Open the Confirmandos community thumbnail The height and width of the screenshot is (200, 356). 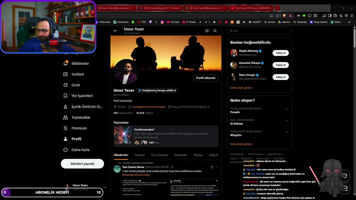[123, 136]
